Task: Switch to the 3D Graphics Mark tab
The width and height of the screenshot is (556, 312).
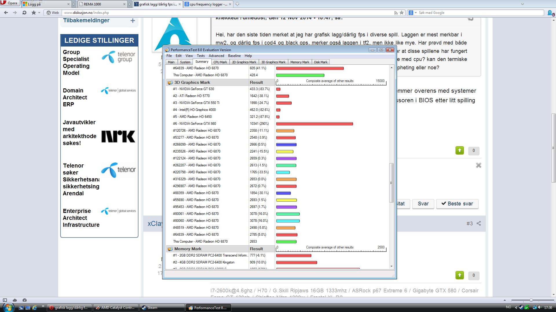Action: point(273,62)
